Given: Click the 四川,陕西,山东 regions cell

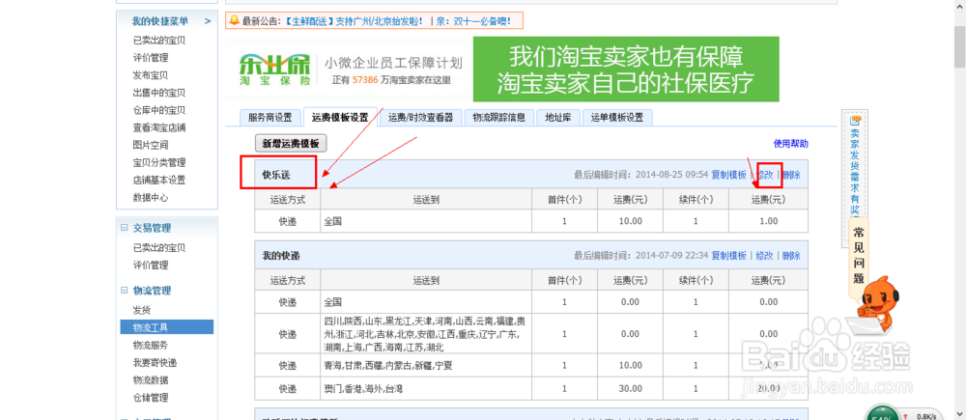Looking at the screenshot, I should pyautogui.click(x=426, y=334).
